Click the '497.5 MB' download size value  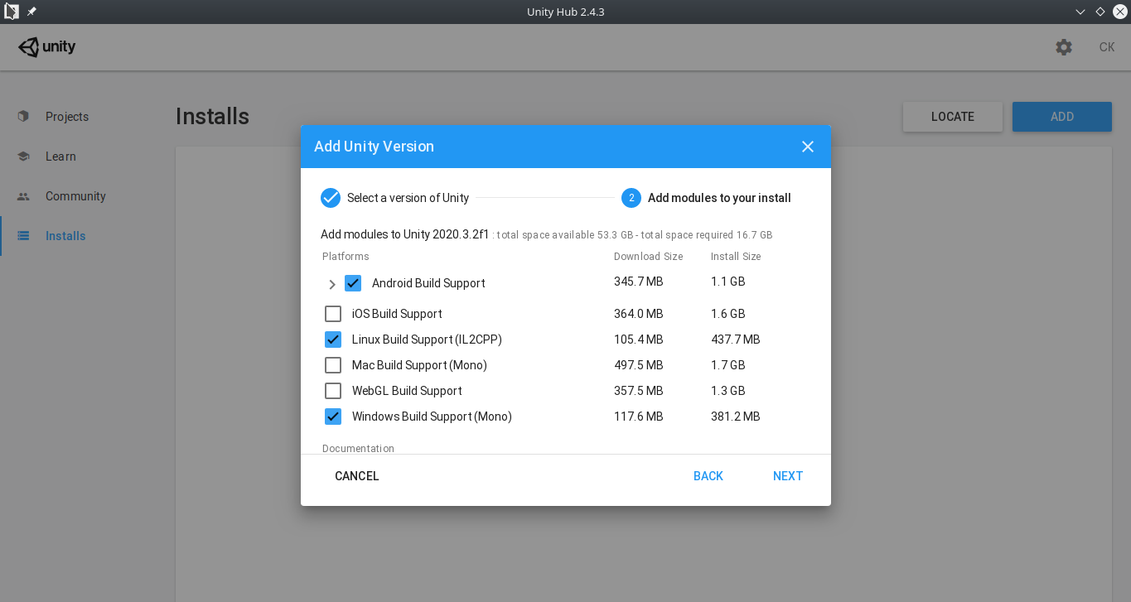click(639, 365)
